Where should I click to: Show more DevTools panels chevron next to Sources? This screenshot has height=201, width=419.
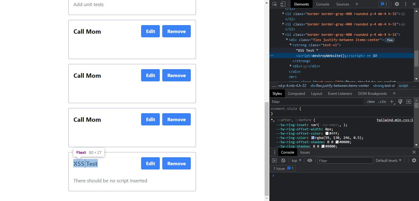(x=357, y=4)
